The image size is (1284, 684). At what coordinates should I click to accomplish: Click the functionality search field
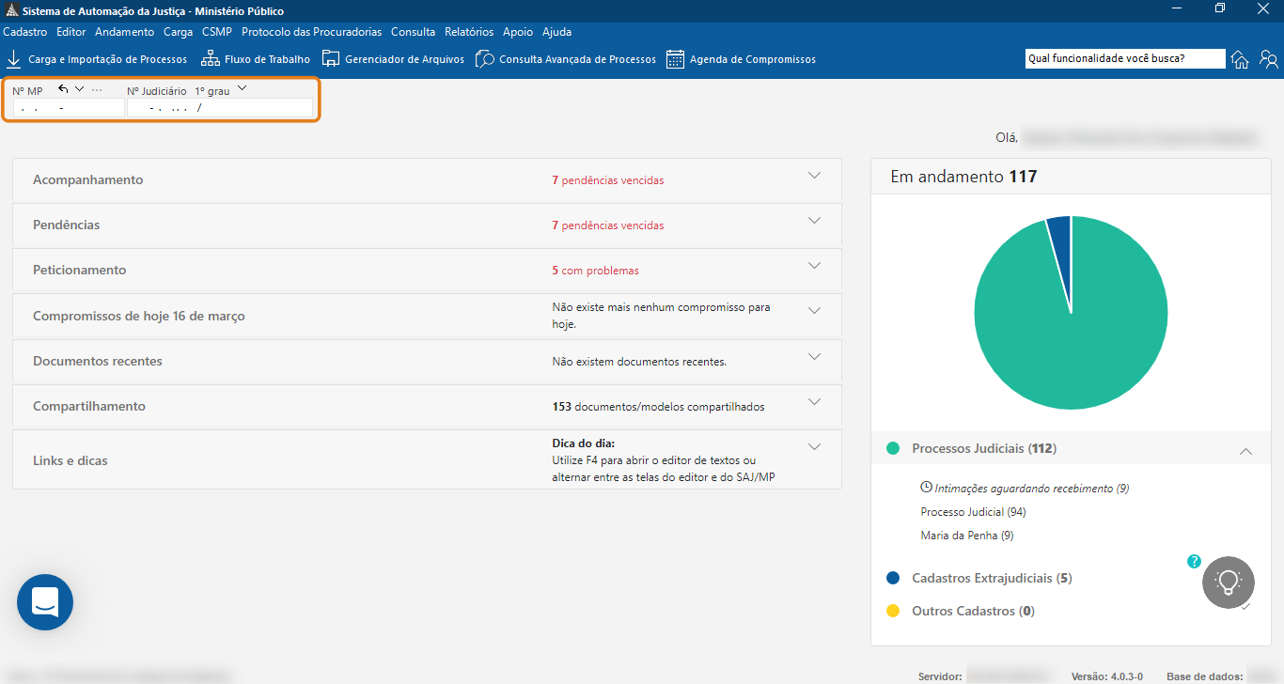(1124, 58)
